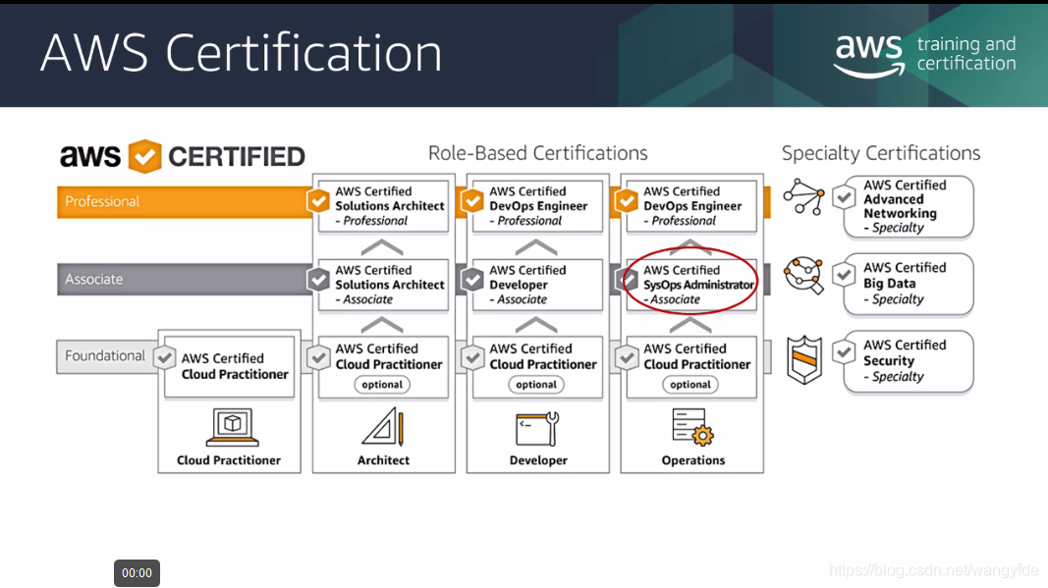The height and width of the screenshot is (588, 1048).
Task: Click the Architect triangle ruler icon
Action: (383, 427)
